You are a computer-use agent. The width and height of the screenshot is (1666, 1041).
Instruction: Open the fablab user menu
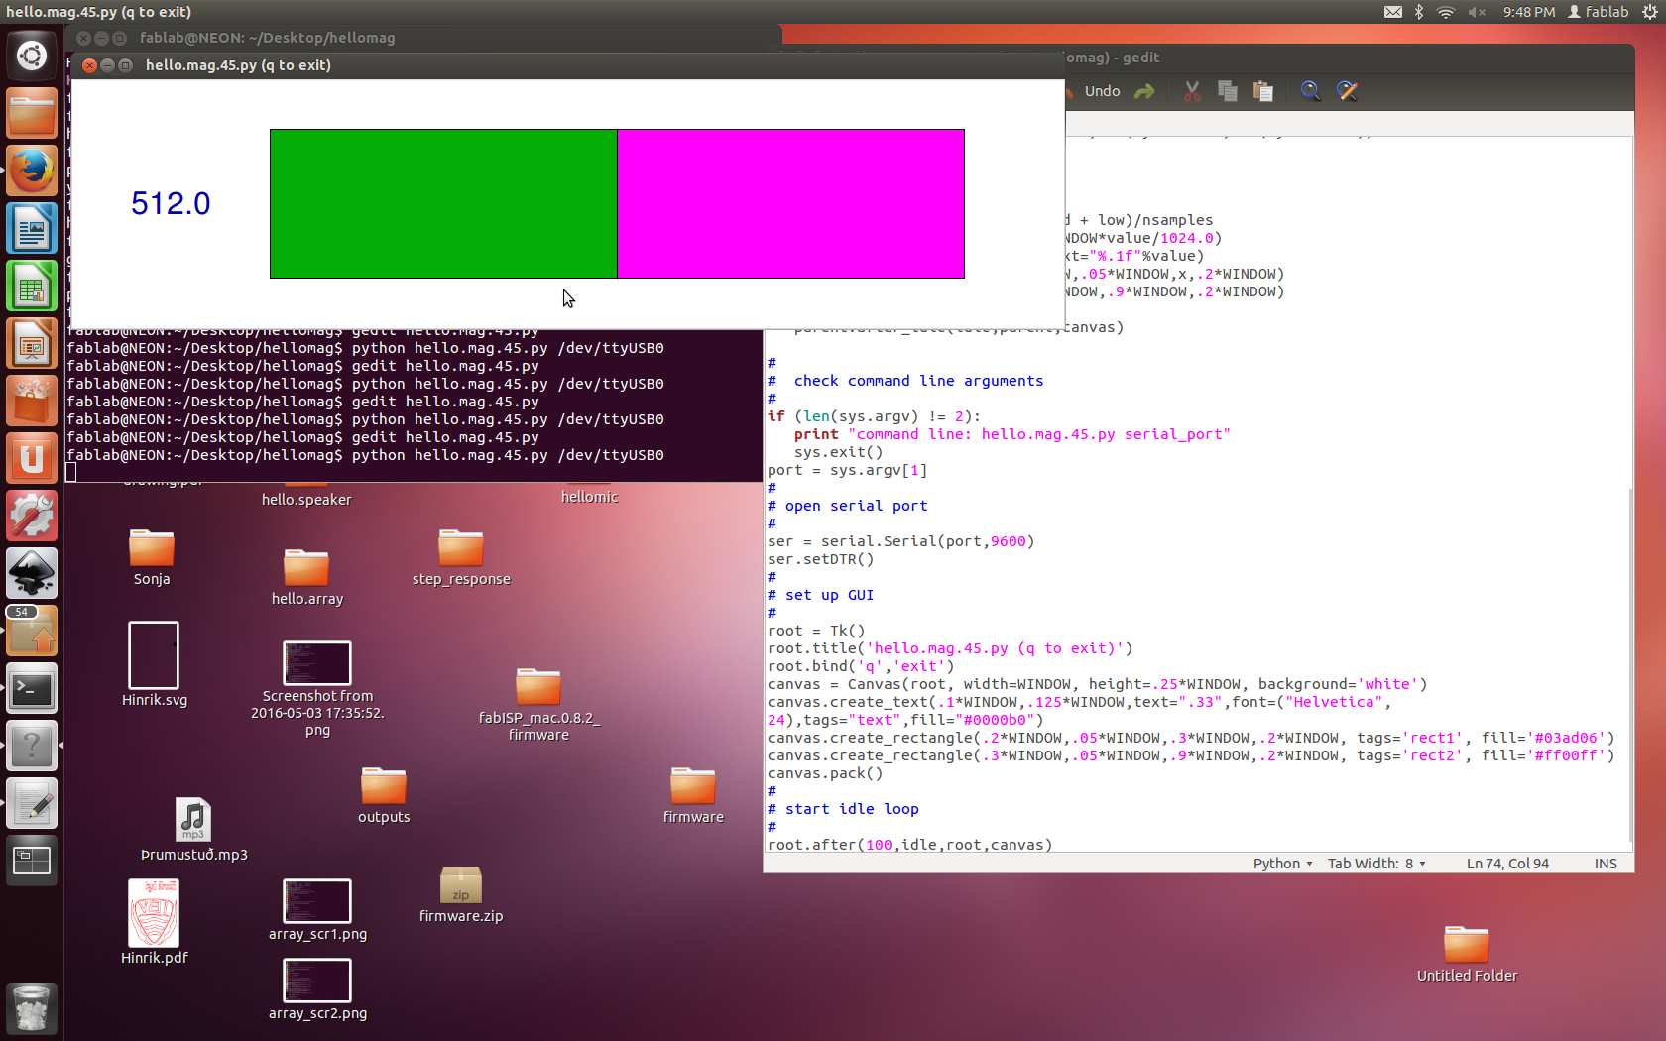coord(1598,12)
